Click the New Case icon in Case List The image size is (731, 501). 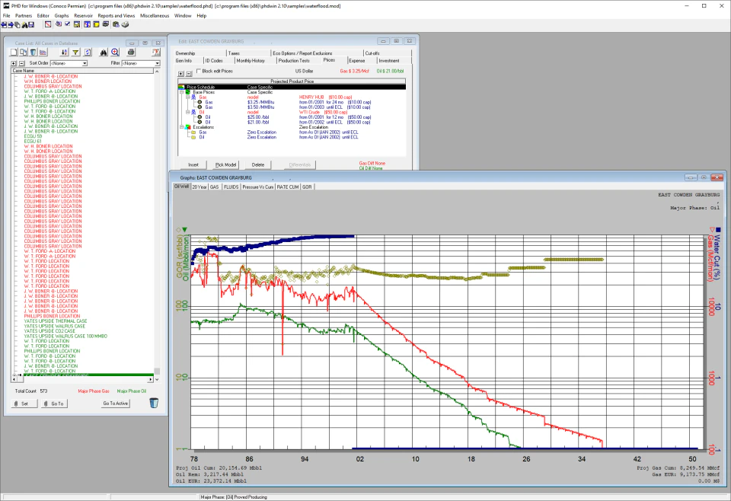[13, 52]
